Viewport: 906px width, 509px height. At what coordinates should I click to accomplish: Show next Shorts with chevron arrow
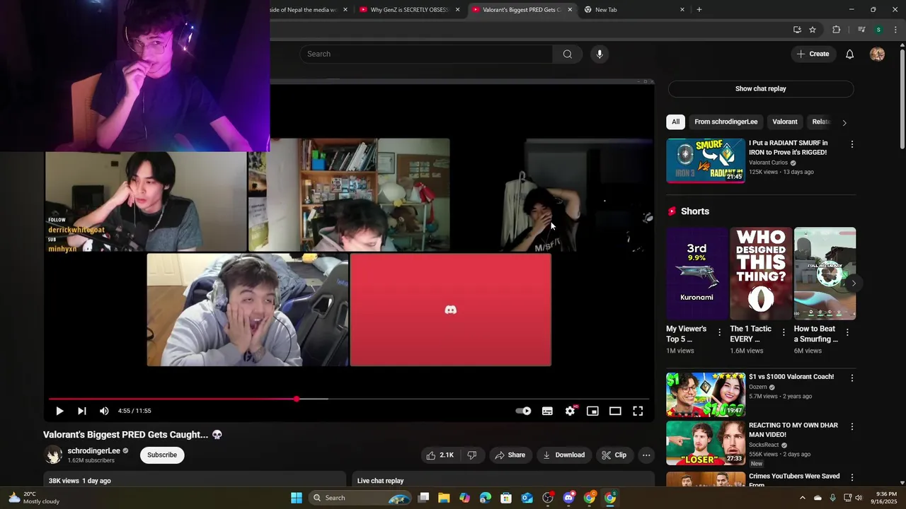click(854, 283)
